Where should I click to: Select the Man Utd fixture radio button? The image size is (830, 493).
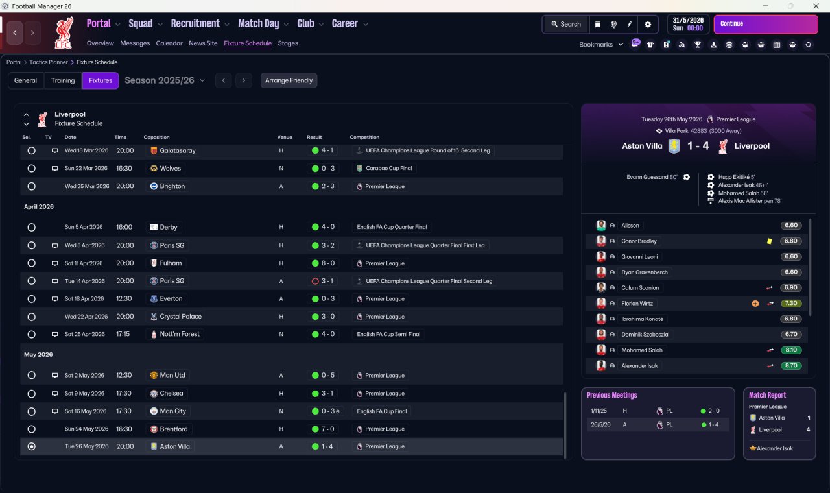(x=31, y=376)
